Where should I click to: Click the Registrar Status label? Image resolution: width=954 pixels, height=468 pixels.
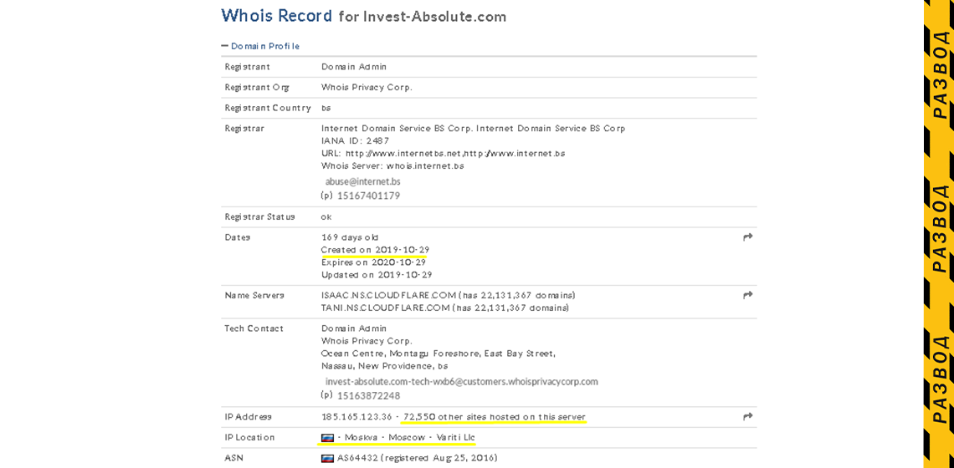click(x=259, y=216)
